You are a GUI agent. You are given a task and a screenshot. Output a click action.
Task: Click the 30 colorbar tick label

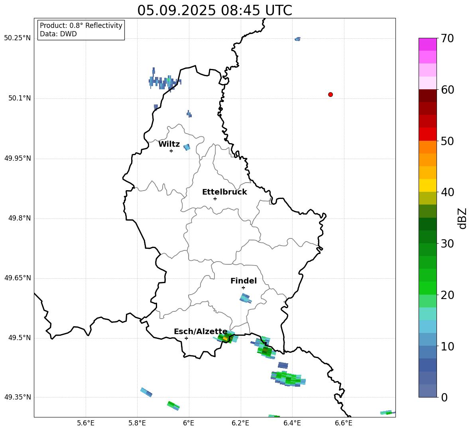click(447, 244)
